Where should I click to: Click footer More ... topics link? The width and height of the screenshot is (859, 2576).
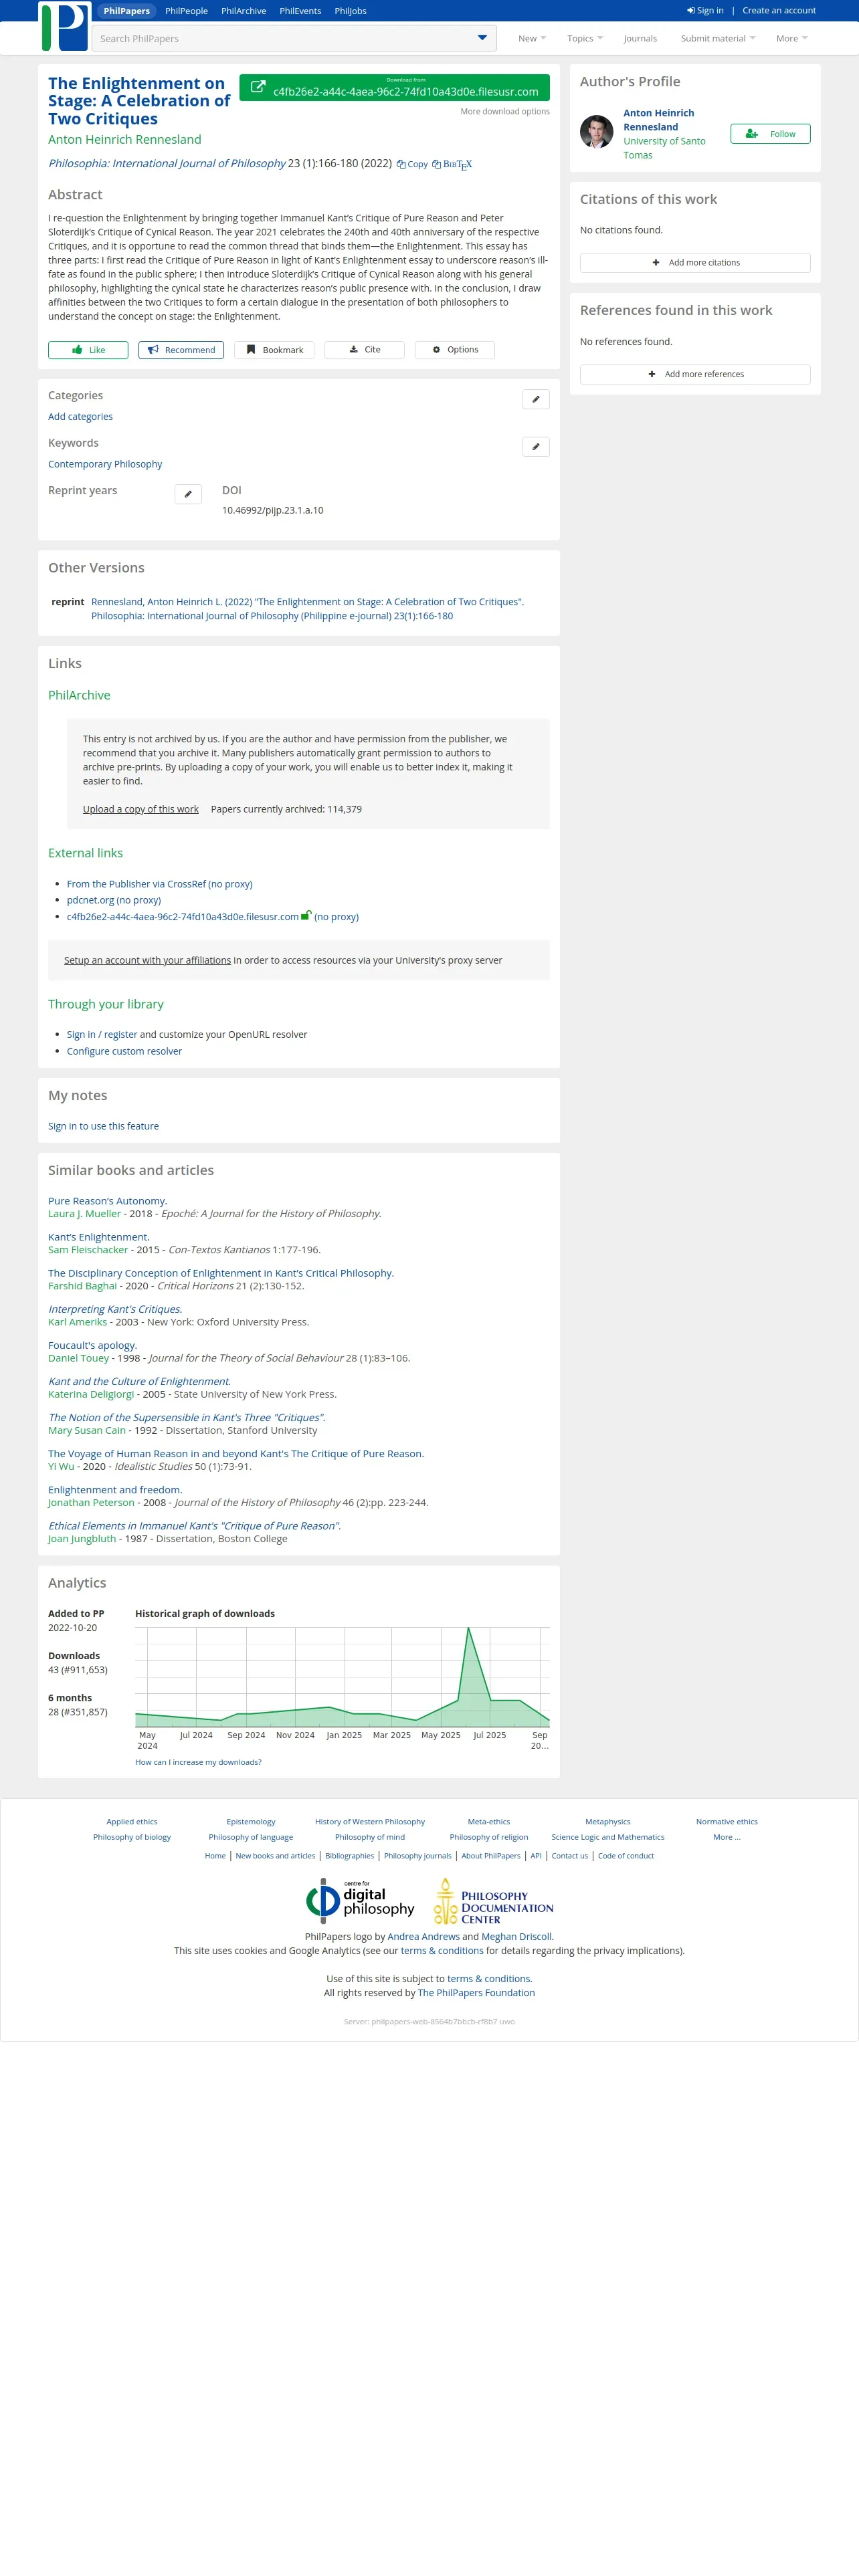pos(727,1837)
